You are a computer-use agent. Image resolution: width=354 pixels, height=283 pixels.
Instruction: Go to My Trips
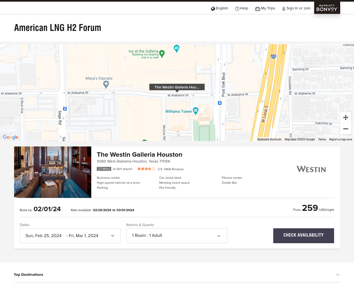(268, 8)
